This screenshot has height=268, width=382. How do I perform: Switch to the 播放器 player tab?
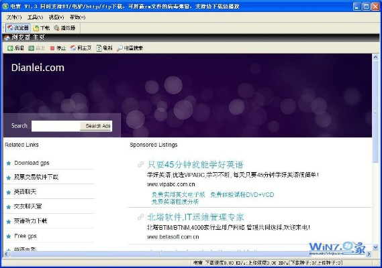click(64, 28)
